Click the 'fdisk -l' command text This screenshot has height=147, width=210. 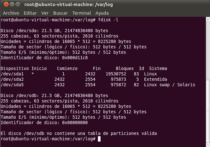pos(108,20)
